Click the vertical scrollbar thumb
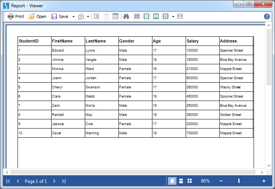 [x=269, y=57]
